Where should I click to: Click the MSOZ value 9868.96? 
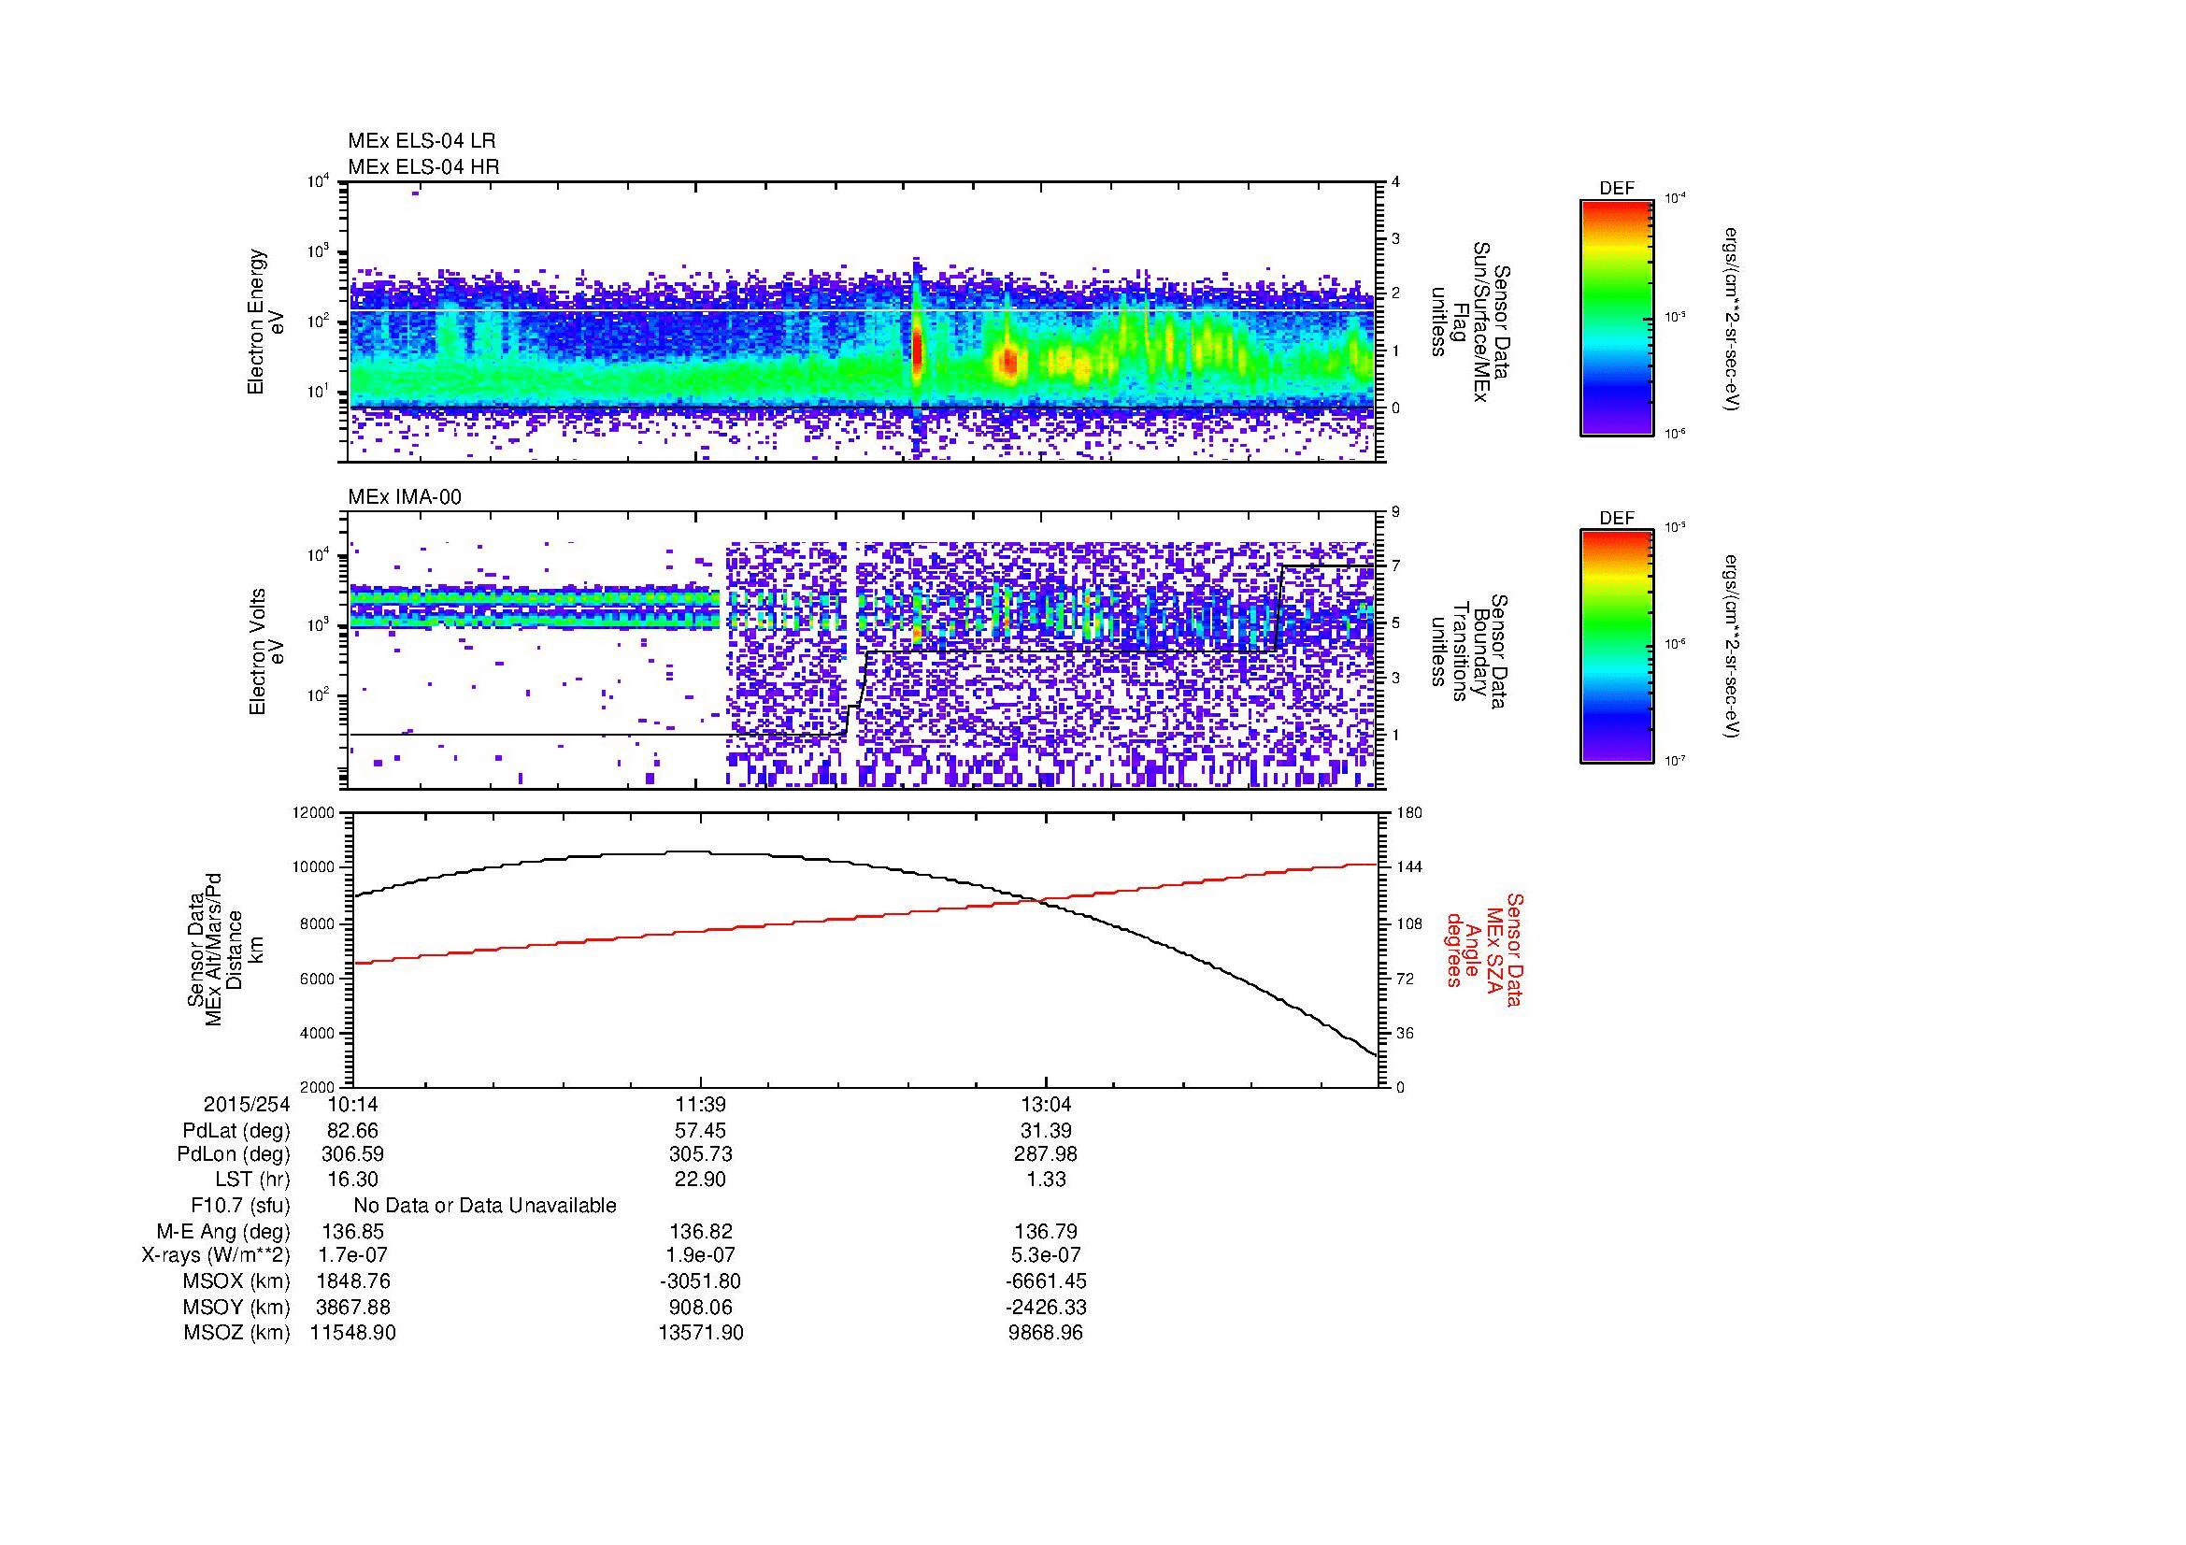pos(1046,1333)
